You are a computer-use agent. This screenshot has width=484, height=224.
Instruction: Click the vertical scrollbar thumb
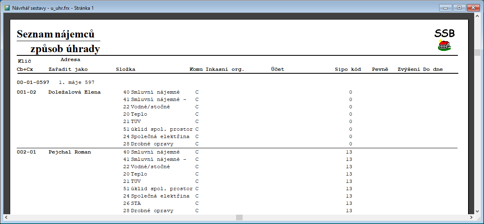(x=477, y=53)
